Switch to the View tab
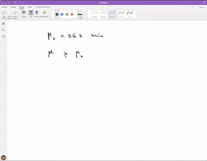Screen dimensions: 207x161 point(30,7)
